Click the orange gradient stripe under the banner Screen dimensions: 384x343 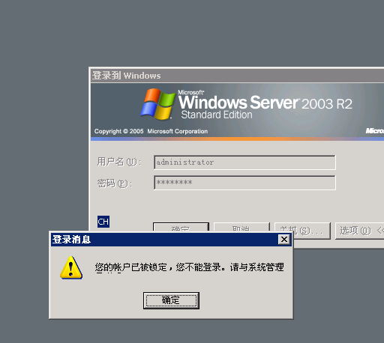coord(237,139)
